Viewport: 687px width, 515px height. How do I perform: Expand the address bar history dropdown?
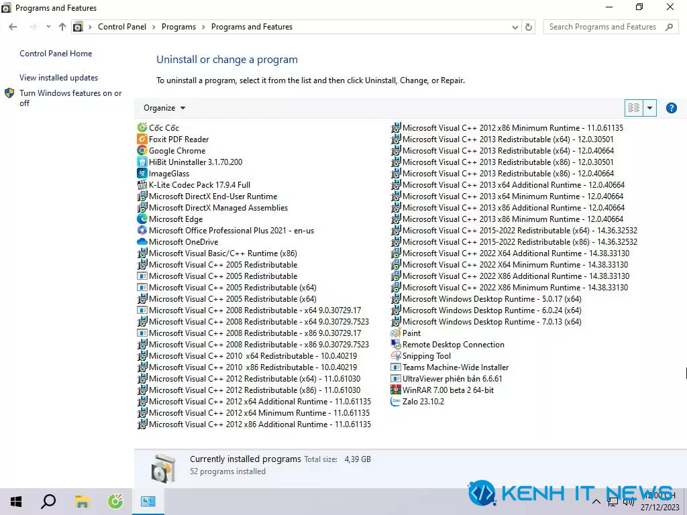pos(515,27)
